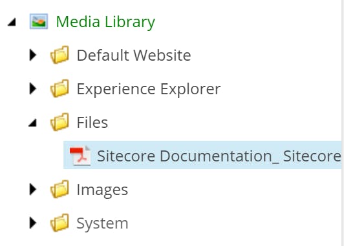Click the Images folder icon
The image size is (344, 246).
tap(59, 189)
